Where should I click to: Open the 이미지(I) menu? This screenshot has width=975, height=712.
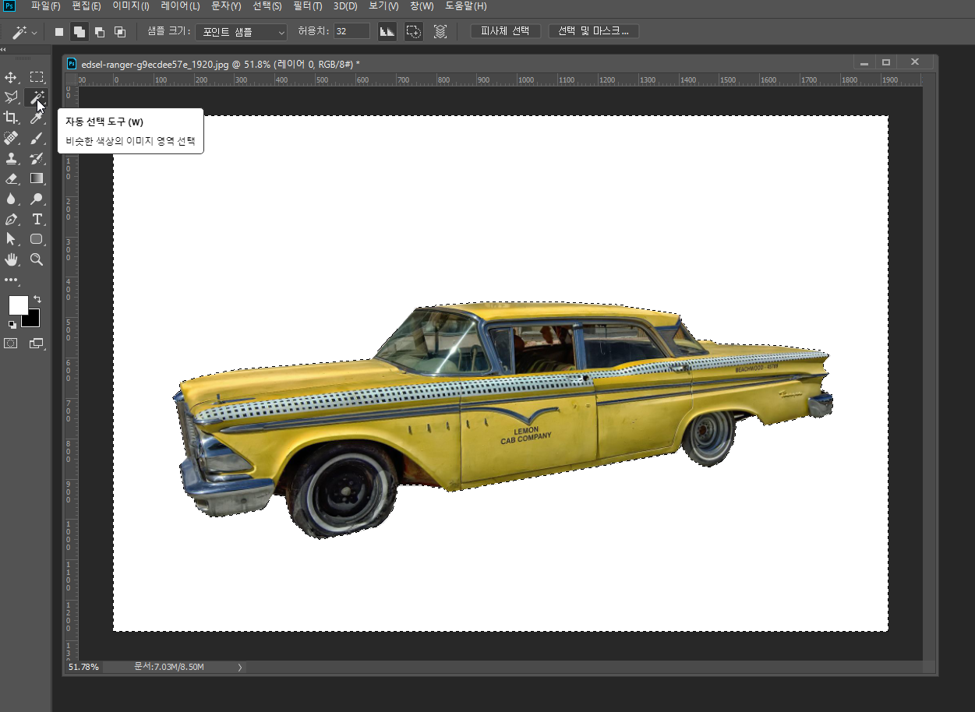(x=131, y=6)
